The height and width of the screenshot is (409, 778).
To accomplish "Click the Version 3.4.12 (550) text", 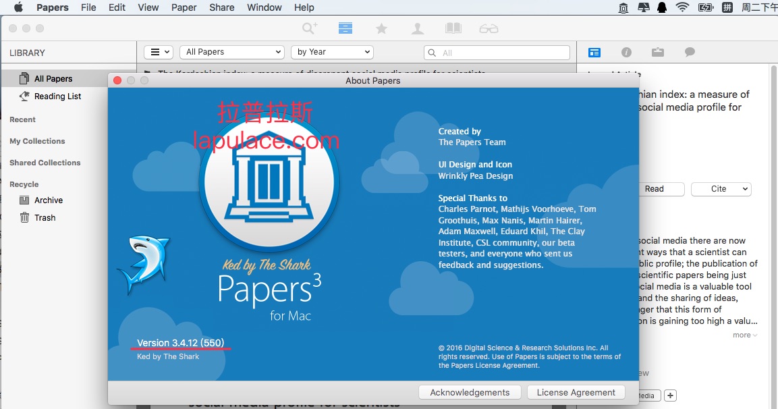I will point(181,343).
